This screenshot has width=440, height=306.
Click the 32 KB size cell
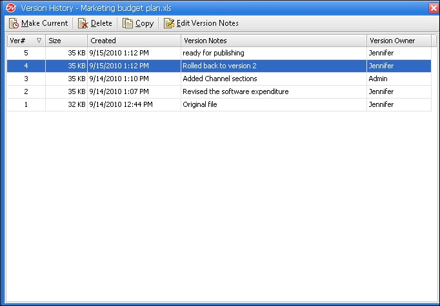pos(76,104)
